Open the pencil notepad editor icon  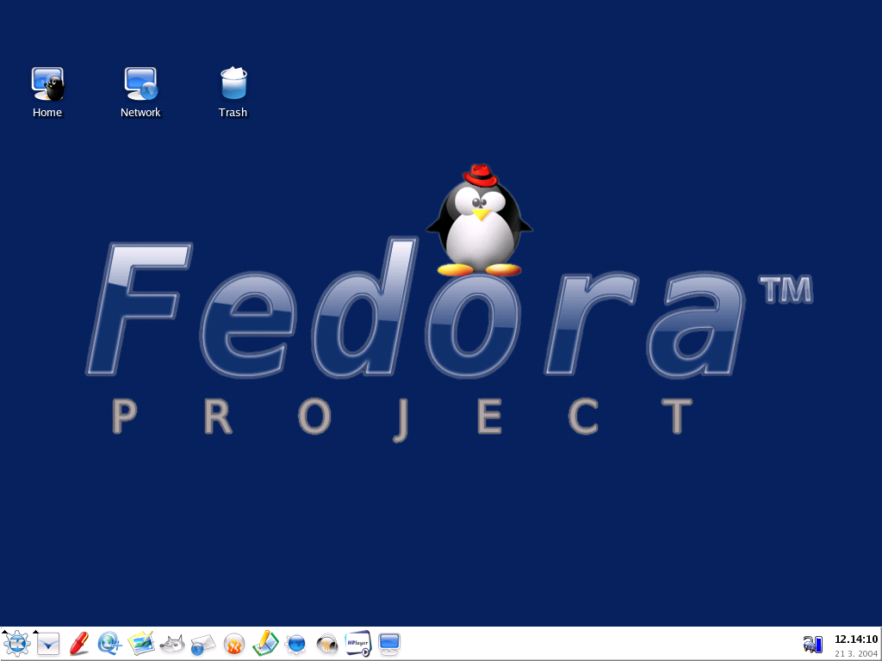(265, 644)
